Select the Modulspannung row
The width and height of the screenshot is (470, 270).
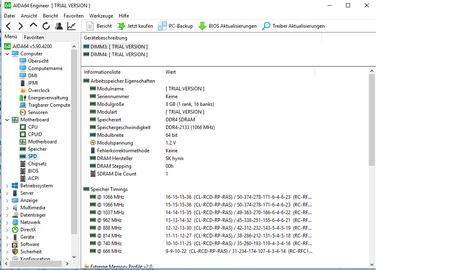pos(198,143)
